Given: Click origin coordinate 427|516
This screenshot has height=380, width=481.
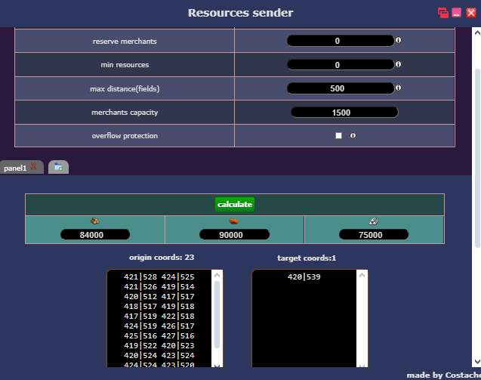Looking at the screenshot, I should pos(178,335).
